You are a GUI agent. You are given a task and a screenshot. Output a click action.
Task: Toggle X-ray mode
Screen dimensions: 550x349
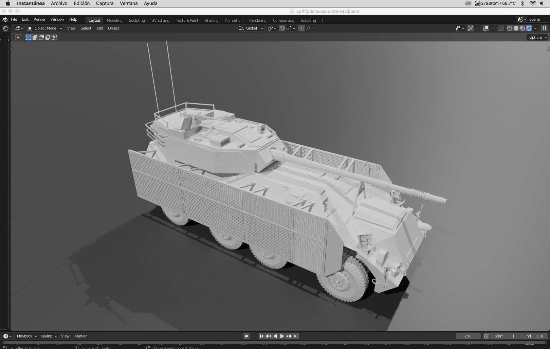coord(501,28)
